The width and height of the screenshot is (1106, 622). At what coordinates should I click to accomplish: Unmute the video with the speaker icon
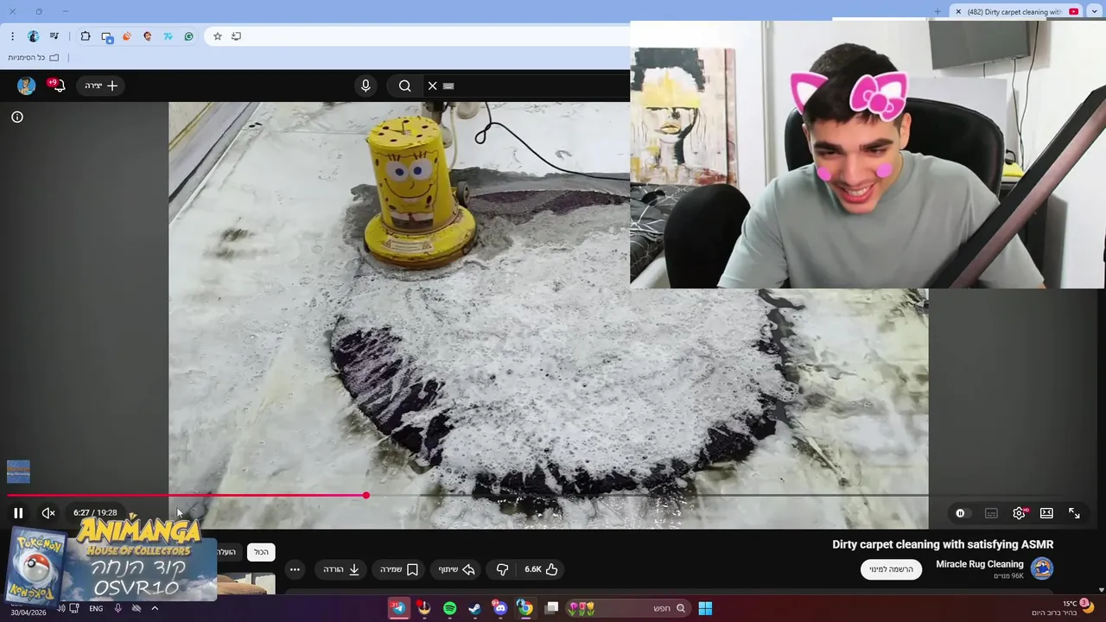tap(48, 513)
